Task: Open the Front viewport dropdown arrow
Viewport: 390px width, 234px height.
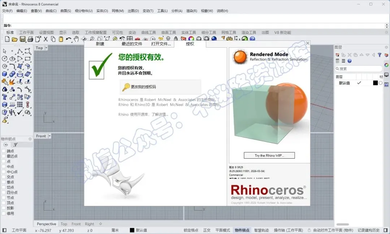Action: (x=49, y=136)
